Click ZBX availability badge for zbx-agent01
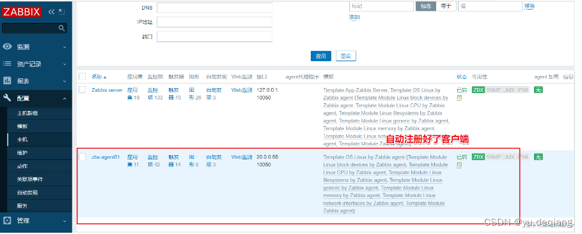The height and width of the screenshot is (234, 582). [x=478, y=157]
